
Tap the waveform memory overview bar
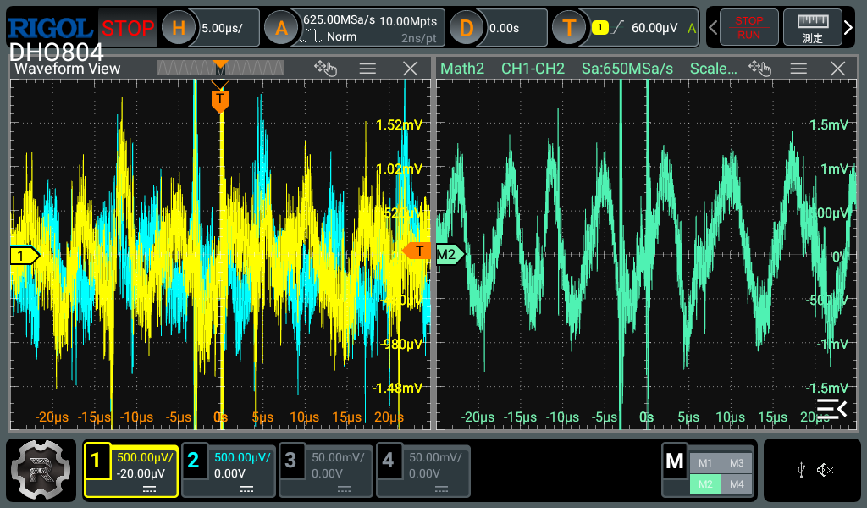(x=220, y=68)
